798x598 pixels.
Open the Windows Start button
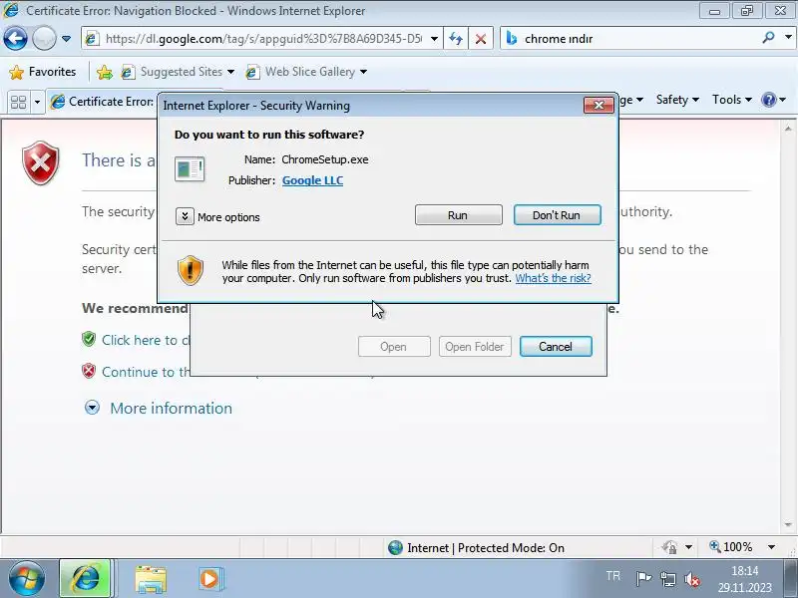26,578
